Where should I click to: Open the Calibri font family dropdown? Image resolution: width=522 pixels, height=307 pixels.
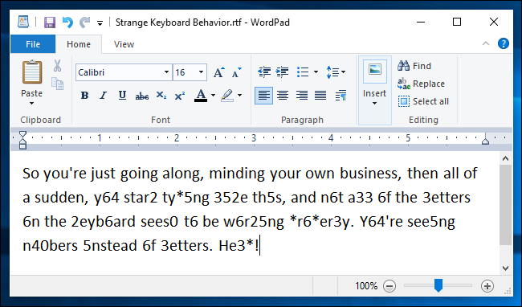[166, 72]
